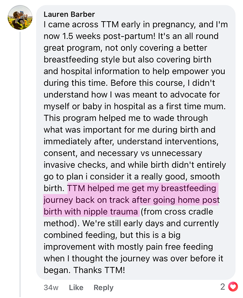Click the text 'combined feeding' in the comment
This screenshot has height=298, width=243.
coord(80,235)
